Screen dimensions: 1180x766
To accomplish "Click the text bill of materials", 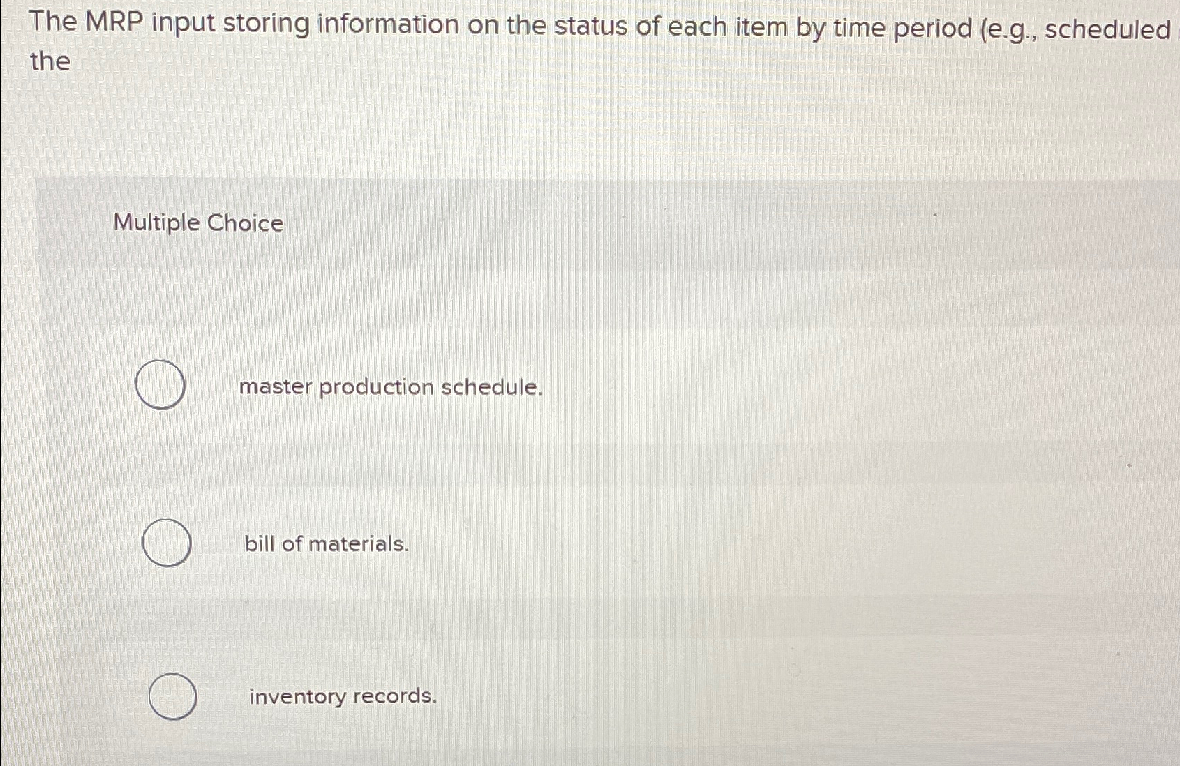I will (325, 544).
